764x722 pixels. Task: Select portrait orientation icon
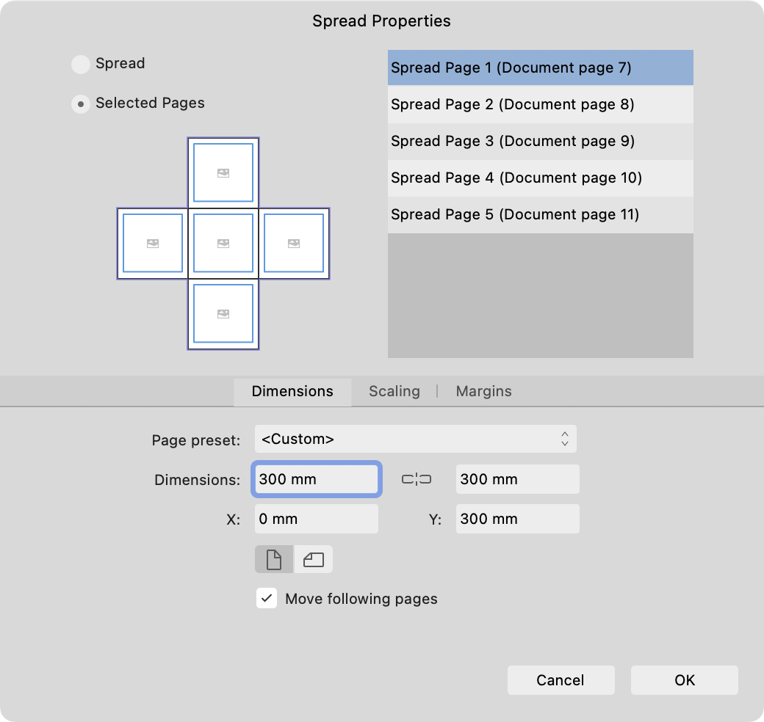(274, 559)
